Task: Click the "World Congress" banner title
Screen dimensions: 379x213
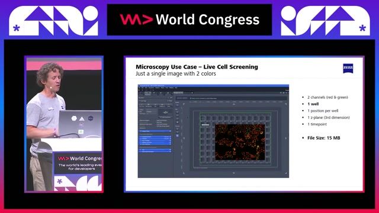Action: click(x=207, y=20)
